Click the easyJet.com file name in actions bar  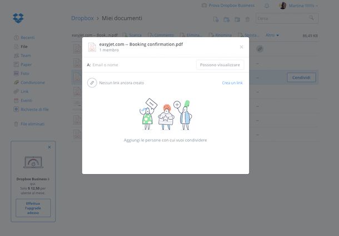[x=94, y=35]
